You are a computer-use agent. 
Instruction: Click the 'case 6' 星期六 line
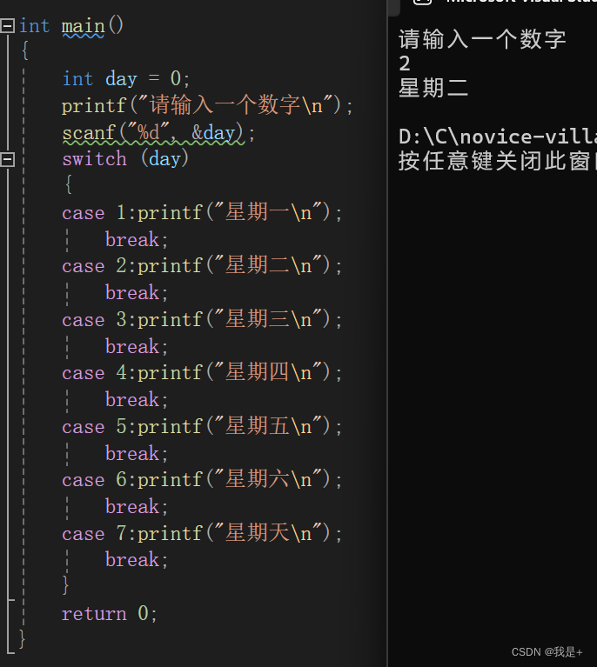202,480
